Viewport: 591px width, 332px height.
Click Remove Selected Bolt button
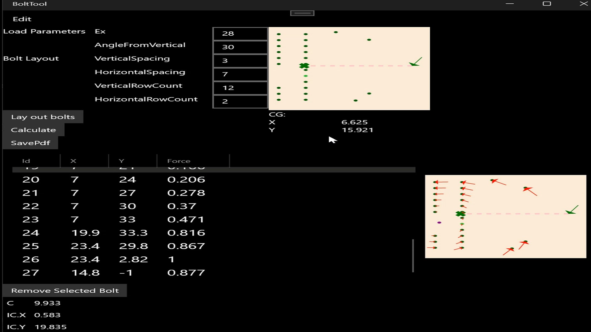point(65,290)
